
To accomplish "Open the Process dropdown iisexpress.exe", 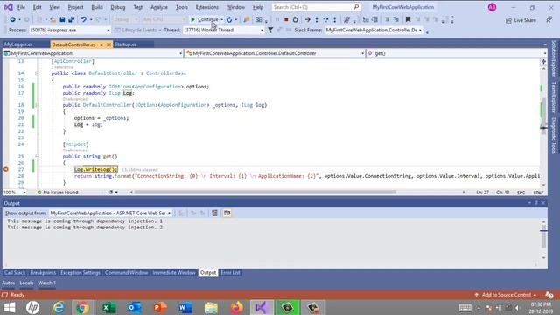I will click(70, 30).
